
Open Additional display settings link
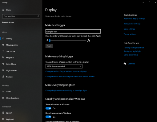click(135, 19)
